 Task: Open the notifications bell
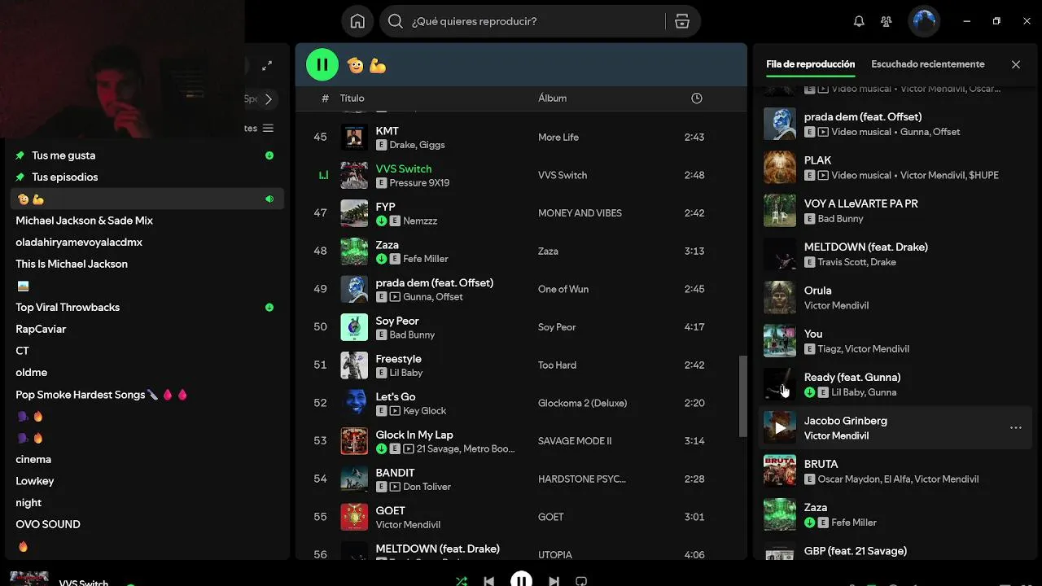click(859, 21)
